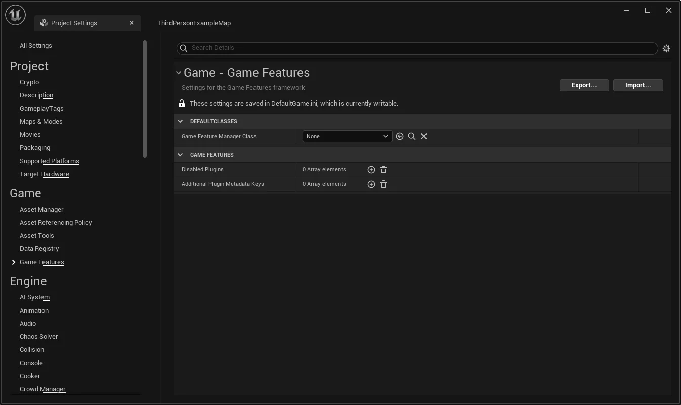The image size is (681, 405).
Task: Collapse the Game - Game Features header
Action: [178, 73]
